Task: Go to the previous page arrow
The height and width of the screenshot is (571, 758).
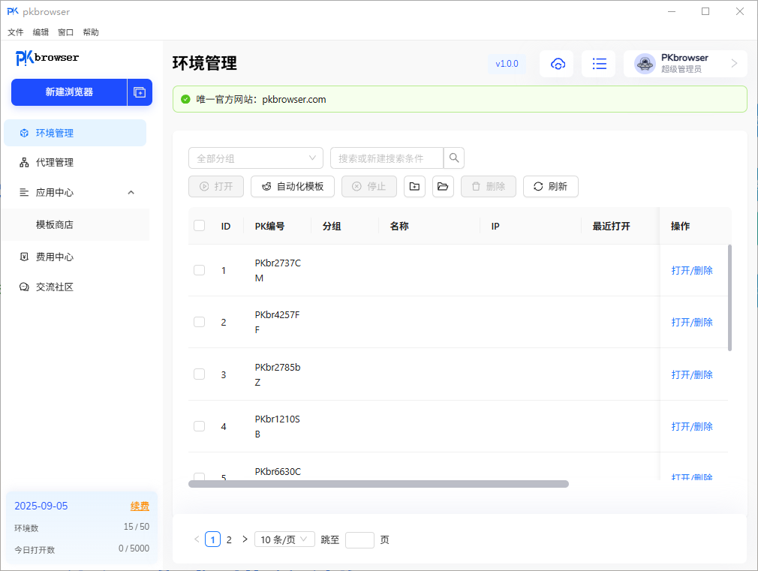Action: pyautogui.click(x=197, y=539)
